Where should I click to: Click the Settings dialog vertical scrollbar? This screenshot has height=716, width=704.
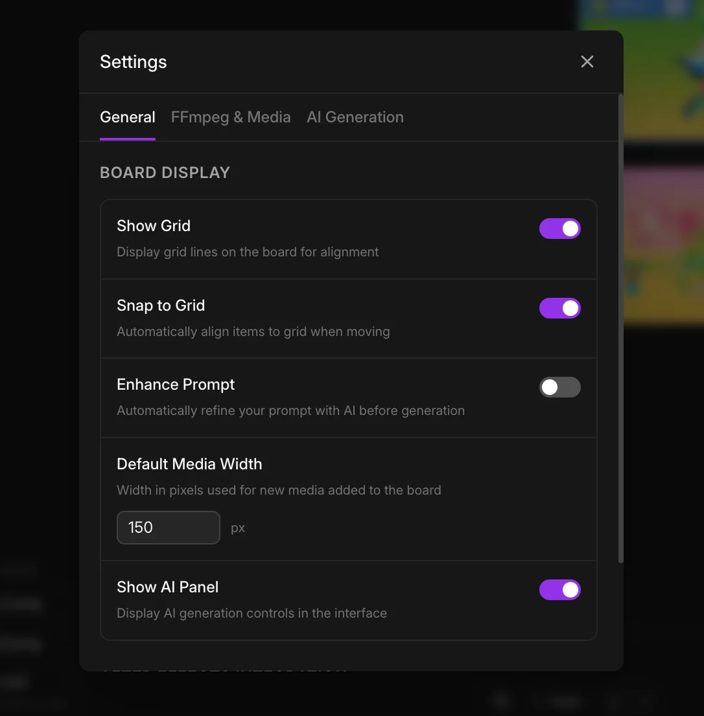pos(620,324)
